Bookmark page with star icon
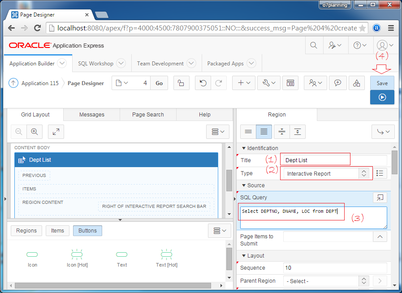This screenshot has height=293, width=402. [362, 28]
